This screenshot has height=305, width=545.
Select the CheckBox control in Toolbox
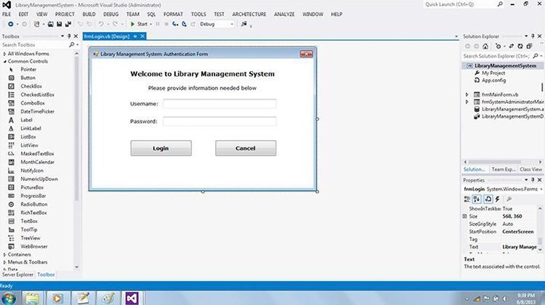(31, 86)
